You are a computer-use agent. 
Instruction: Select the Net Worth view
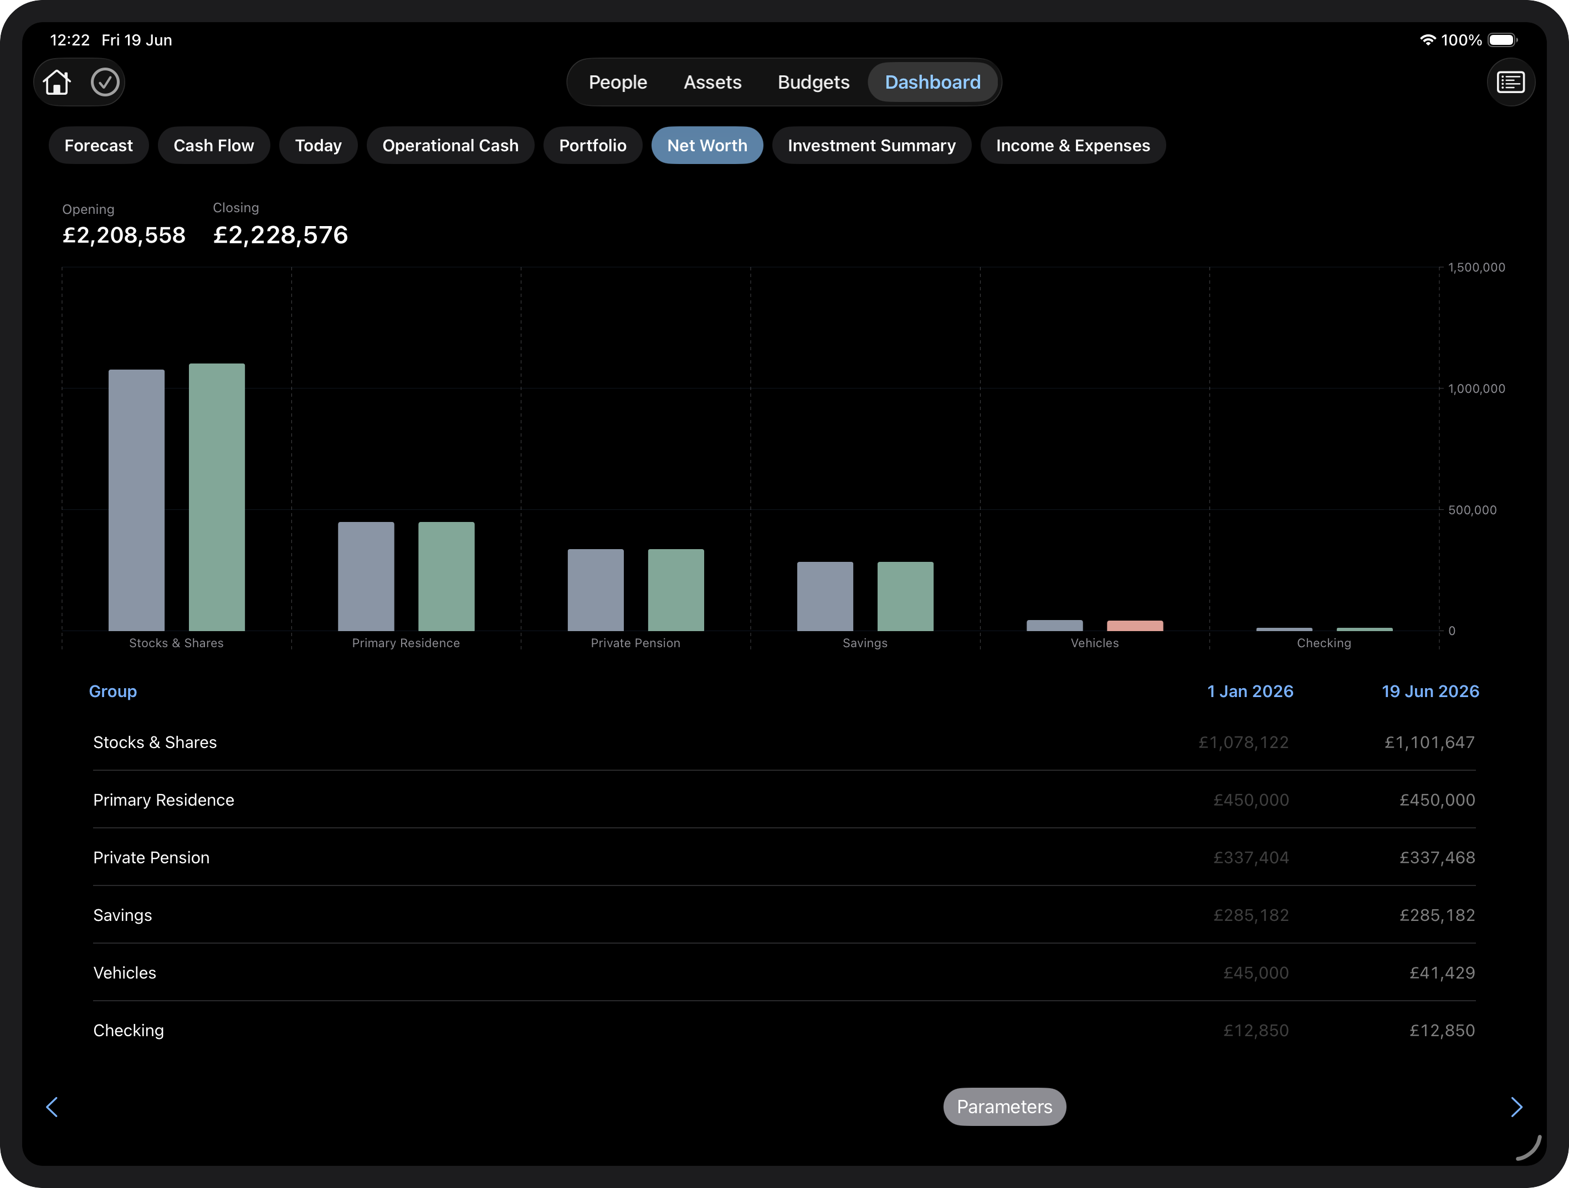point(707,145)
